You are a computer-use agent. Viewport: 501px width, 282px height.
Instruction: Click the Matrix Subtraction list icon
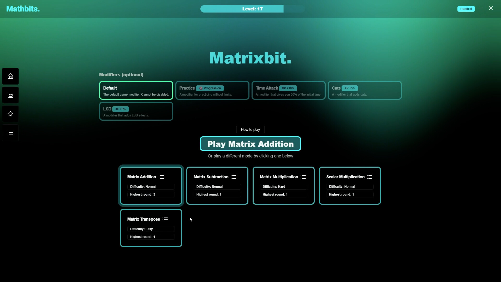coord(234,177)
